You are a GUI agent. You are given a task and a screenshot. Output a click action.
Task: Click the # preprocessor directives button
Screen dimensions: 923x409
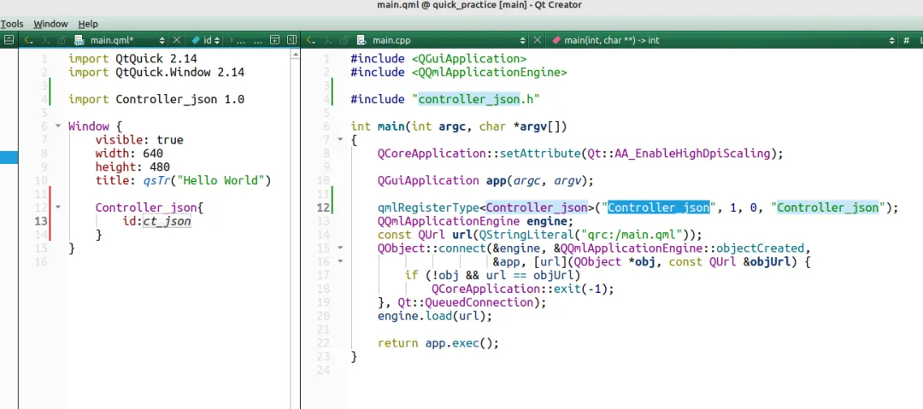[x=907, y=41]
